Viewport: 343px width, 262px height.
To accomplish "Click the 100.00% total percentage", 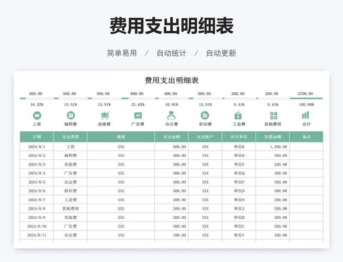I will 307,105.
